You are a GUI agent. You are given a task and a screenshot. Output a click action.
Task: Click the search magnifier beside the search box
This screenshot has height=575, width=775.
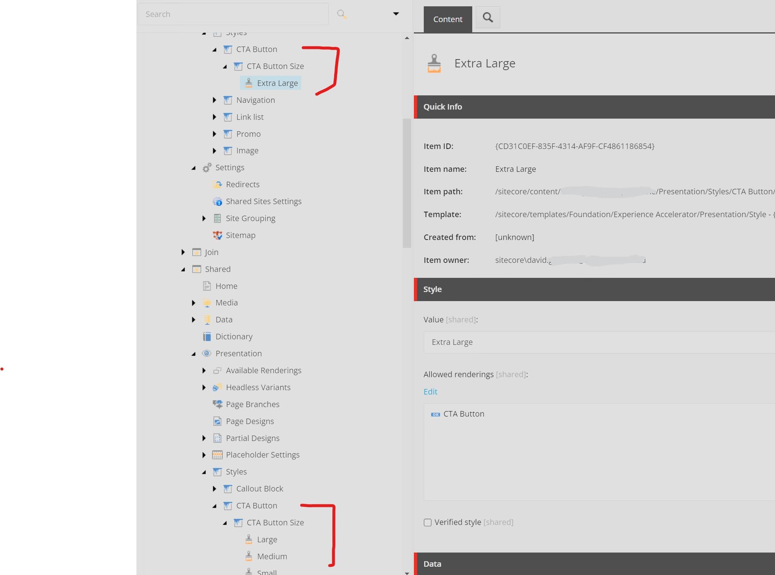[341, 14]
